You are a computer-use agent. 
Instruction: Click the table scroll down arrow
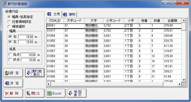point(184,80)
